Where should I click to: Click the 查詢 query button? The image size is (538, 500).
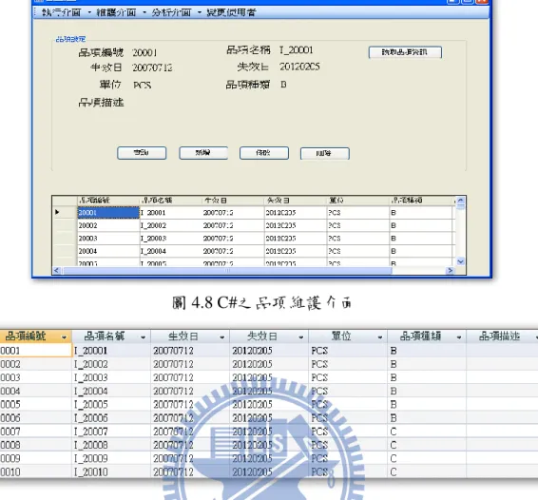[x=142, y=153]
